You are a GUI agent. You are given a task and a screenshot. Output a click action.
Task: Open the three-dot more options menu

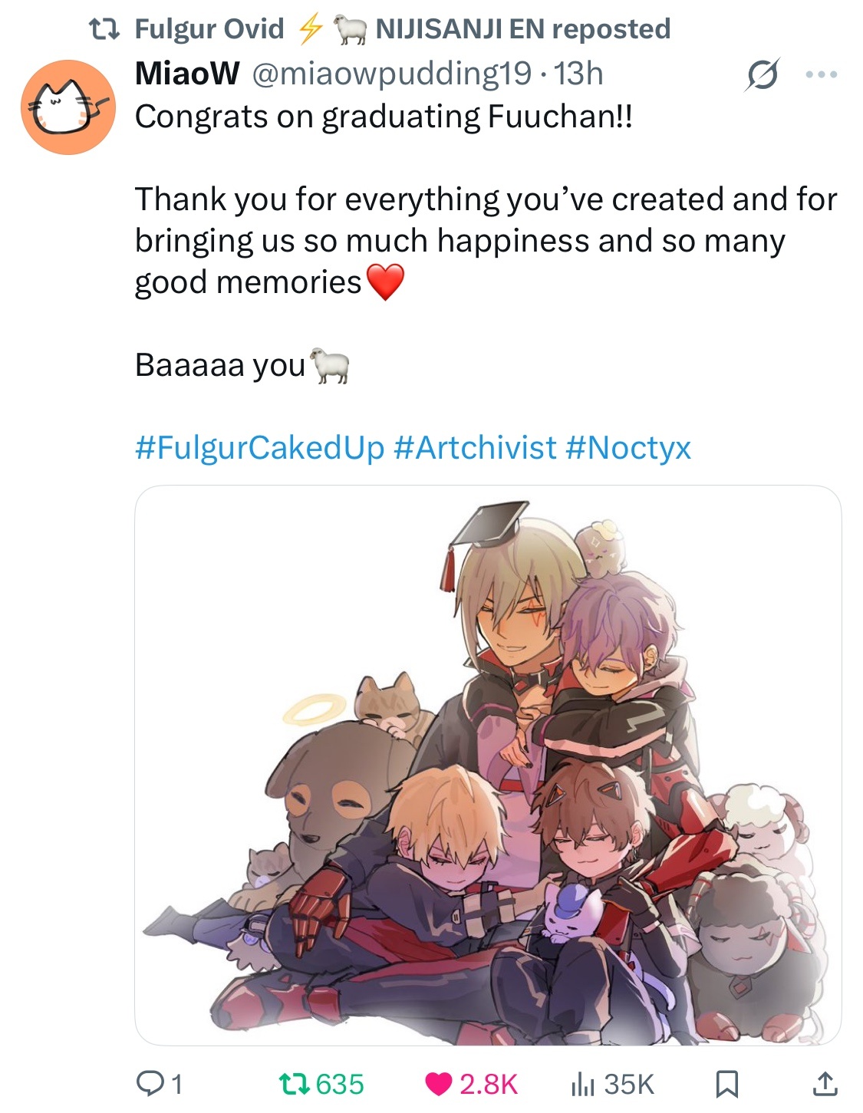pos(822,74)
